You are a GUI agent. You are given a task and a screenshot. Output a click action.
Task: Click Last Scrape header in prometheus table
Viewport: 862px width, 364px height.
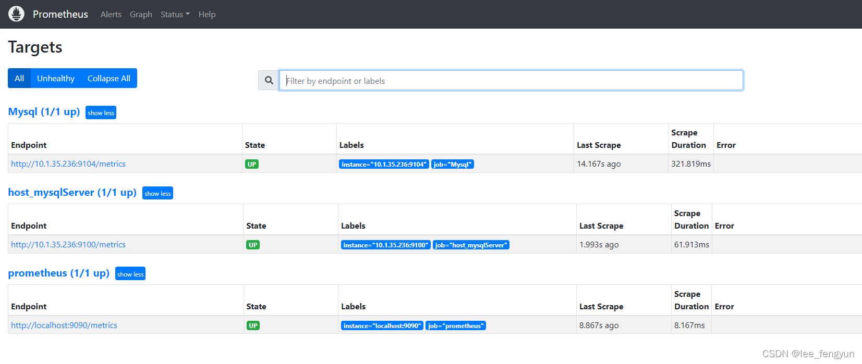601,306
